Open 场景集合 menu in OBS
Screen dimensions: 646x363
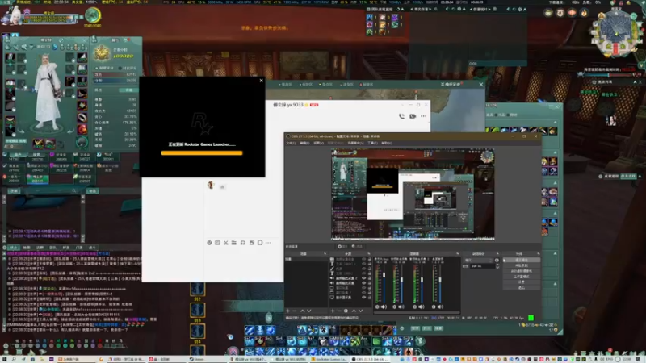(355, 143)
